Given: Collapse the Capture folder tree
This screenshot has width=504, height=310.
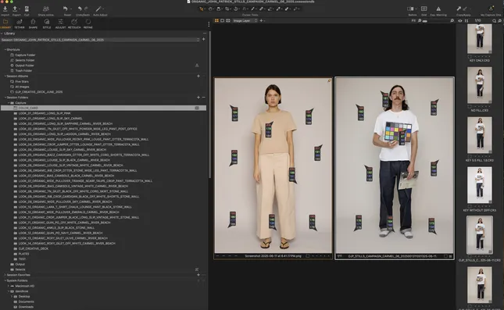Looking at the screenshot, I should (x=9, y=103).
